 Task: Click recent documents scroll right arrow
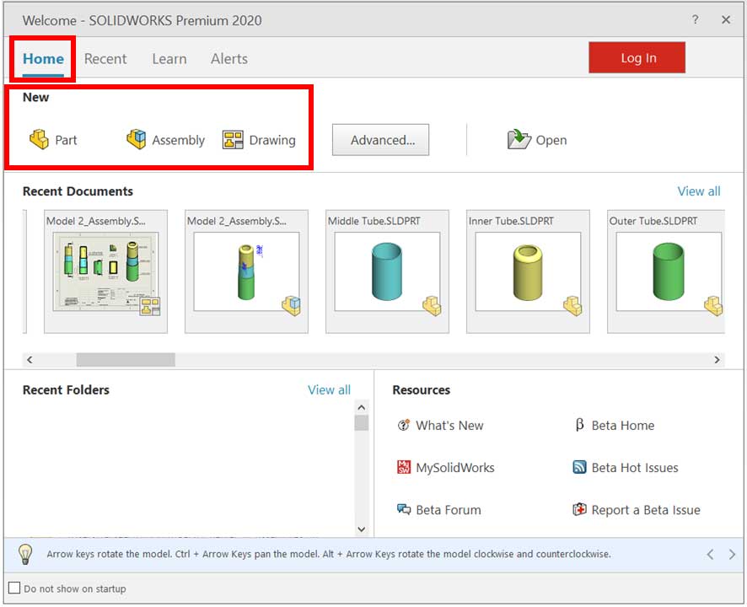(x=717, y=360)
